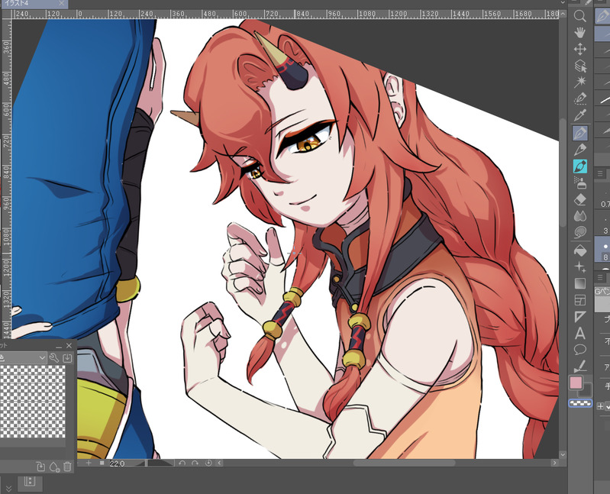Expand bottom-left panel double chevron
Viewport: 610px width, 494px height.
[8, 488]
